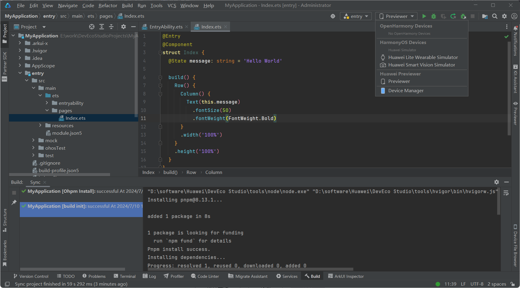
Task: Open the entry module dropdown
Action: [356, 16]
